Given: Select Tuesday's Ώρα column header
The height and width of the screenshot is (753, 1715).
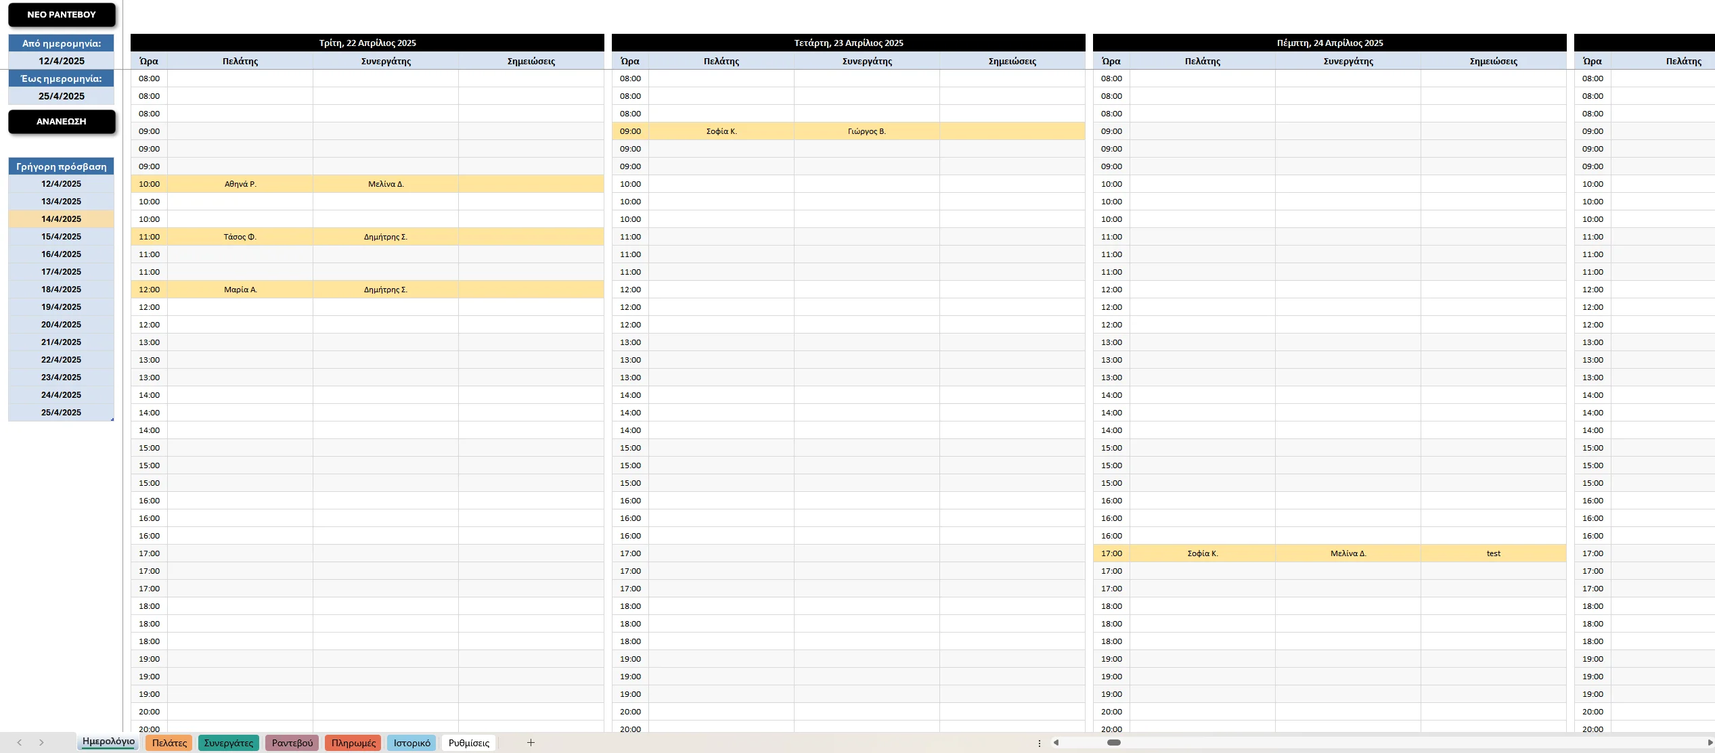Looking at the screenshot, I should pyautogui.click(x=149, y=61).
